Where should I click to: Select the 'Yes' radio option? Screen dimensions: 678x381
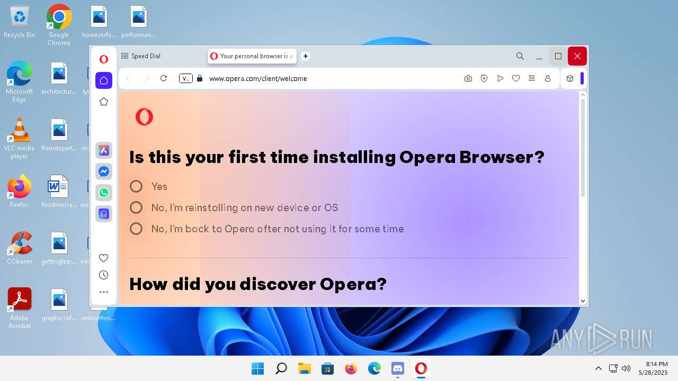136,186
